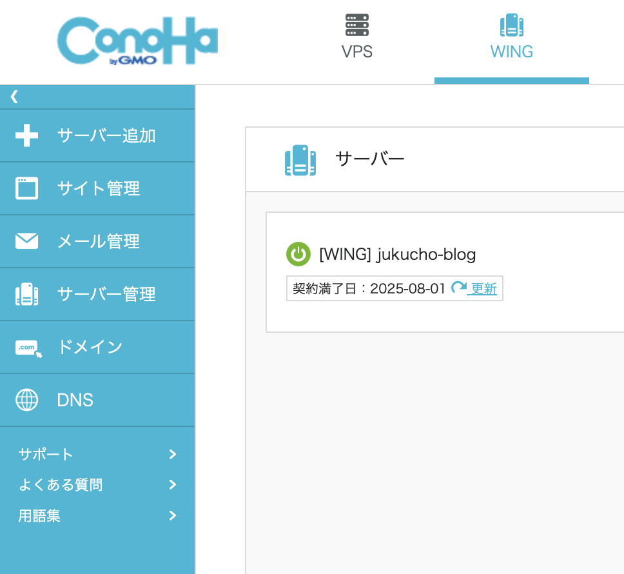Open the よくある質問 link
The width and height of the screenshot is (624, 574).
tap(61, 485)
